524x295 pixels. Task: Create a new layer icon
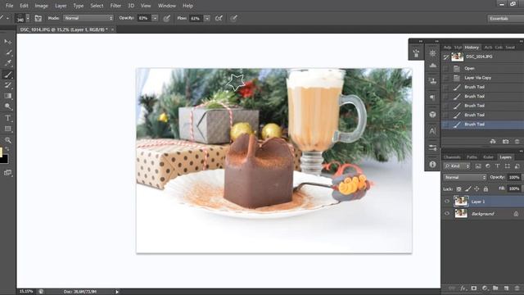tap(506, 288)
